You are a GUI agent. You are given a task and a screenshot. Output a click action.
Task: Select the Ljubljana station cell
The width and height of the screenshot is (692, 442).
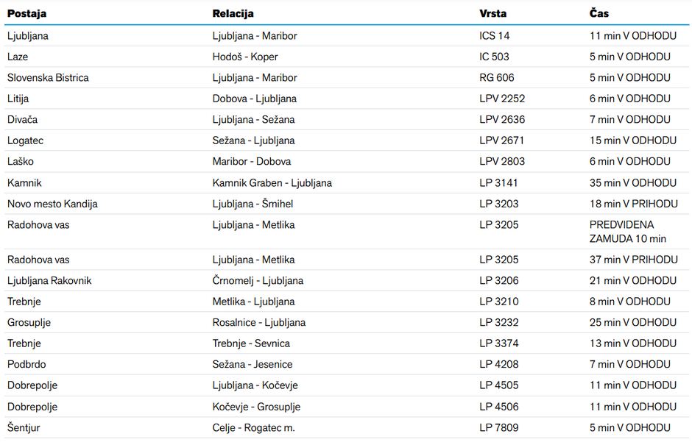coord(28,35)
